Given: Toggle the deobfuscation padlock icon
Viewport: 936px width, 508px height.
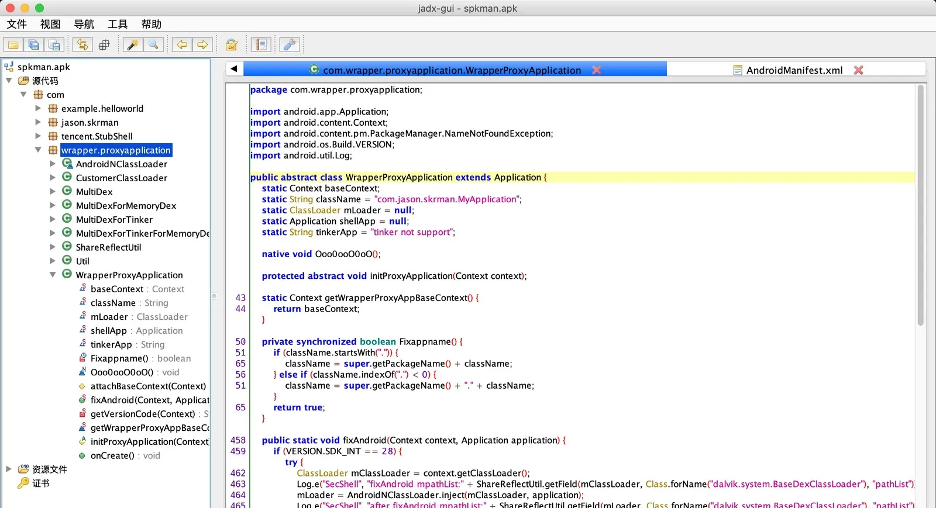Looking at the screenshot, I should 232,45.
